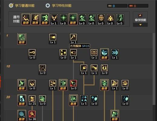Click the whip Lv 0 skill at level 10
This screenshot has height=121, width=157.
tap(42, 70)
